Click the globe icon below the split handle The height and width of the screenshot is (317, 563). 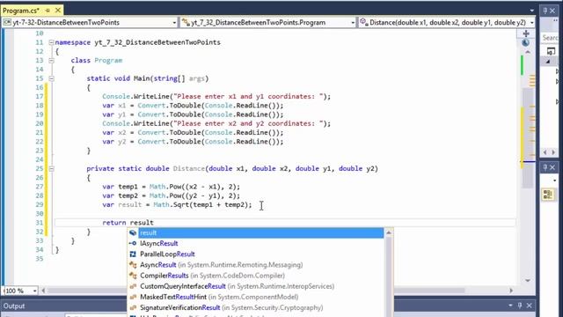pos(526,43)
